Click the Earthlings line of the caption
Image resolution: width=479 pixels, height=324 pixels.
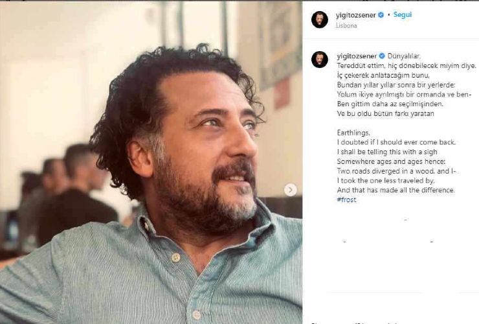click(354, 132)
